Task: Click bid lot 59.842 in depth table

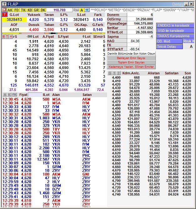Action: click(33, 81)
